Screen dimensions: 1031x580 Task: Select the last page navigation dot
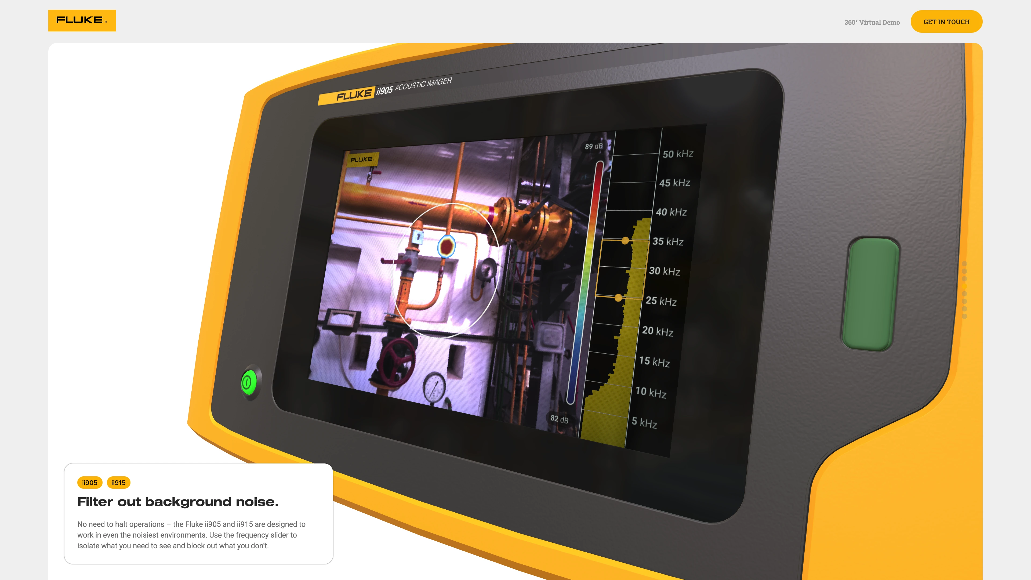[x=964, y=317]
